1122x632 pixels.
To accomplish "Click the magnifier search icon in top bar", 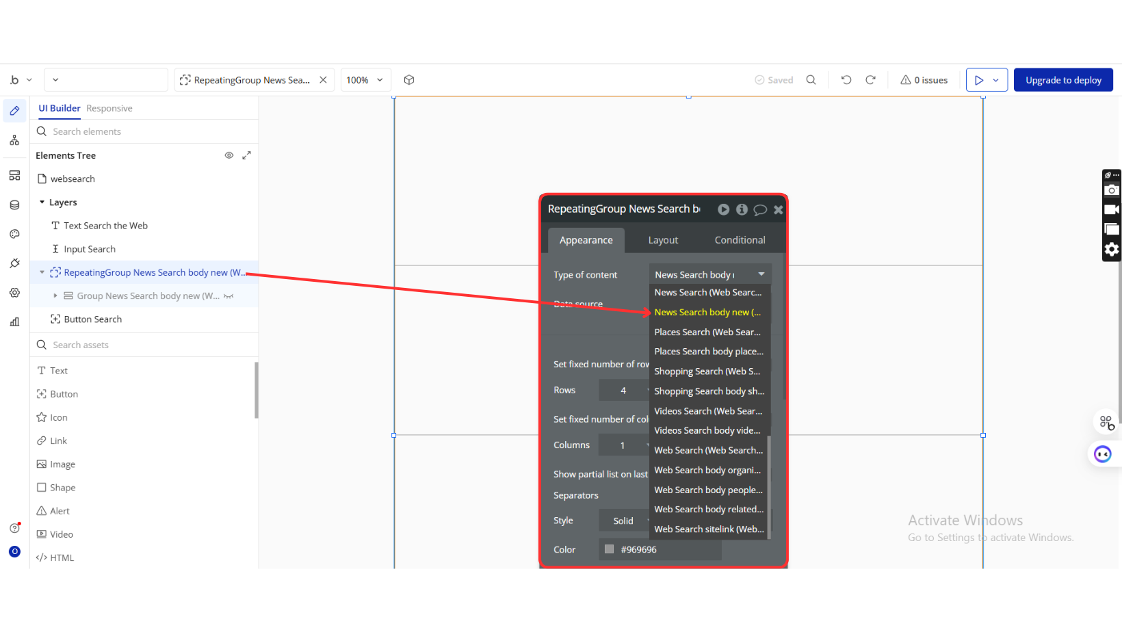I will tap(811, 80).
